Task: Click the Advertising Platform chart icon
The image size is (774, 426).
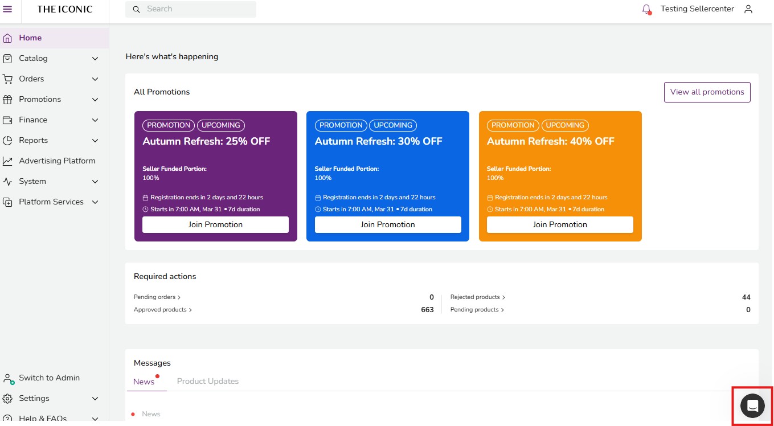Action: click(x=7, y=161)
